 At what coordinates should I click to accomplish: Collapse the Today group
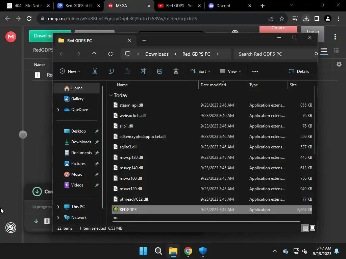point(110,95)
